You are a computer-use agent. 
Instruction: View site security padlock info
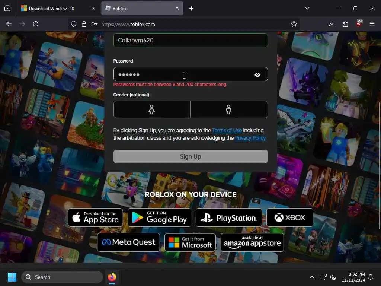[x=84, y=24]
